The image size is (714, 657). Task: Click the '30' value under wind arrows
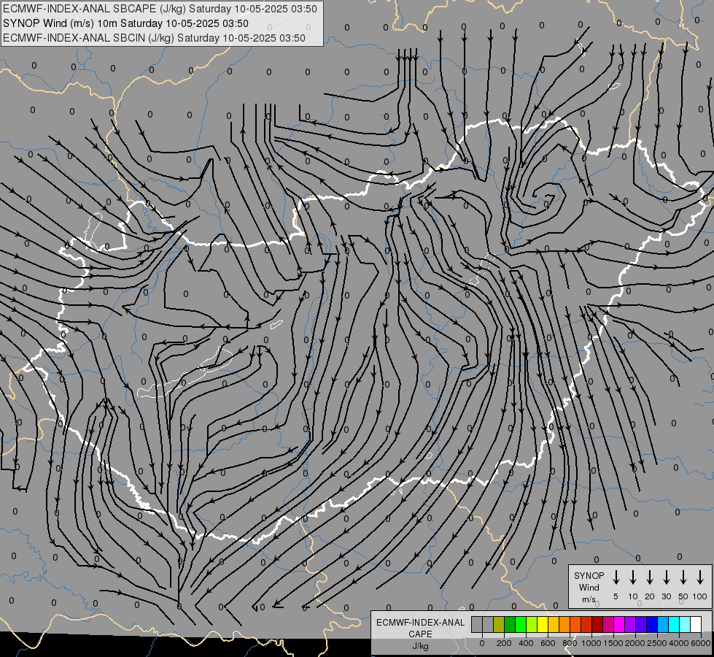(666, 596)
